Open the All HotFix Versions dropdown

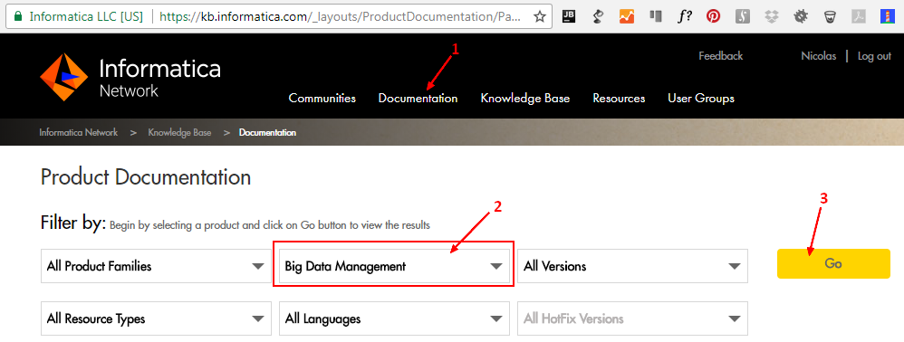click(632, 318)
